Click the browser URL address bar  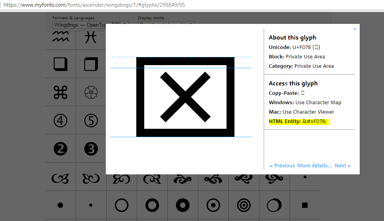coord(192,5)
